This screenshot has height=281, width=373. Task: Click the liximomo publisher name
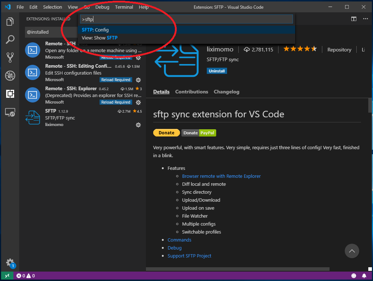[220, 49]
